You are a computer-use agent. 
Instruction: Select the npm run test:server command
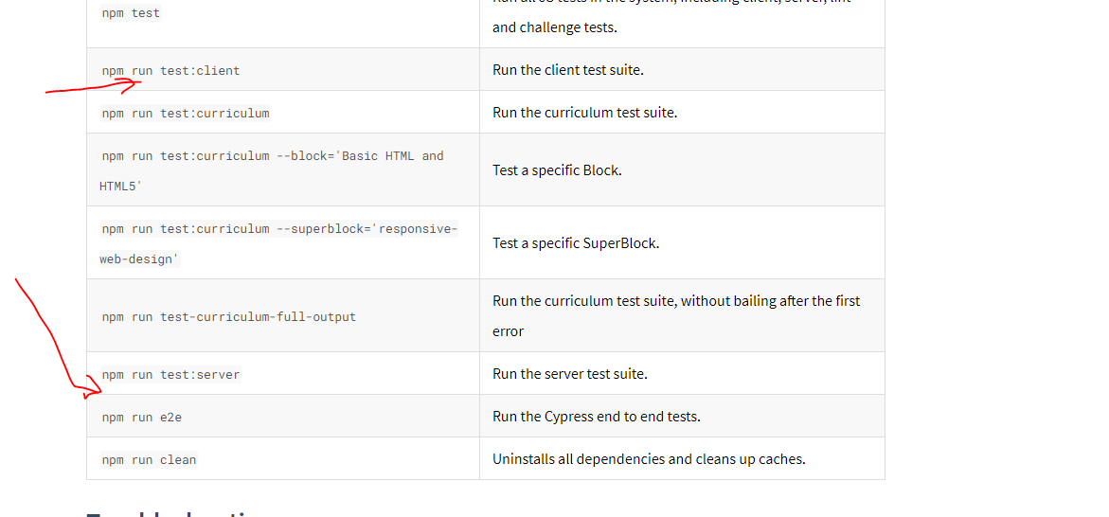(170, 375)
